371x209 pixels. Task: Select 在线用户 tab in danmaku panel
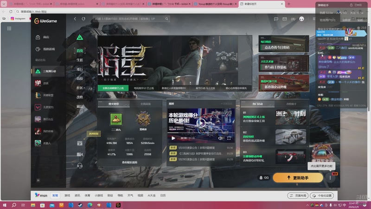tap(327, 20)
